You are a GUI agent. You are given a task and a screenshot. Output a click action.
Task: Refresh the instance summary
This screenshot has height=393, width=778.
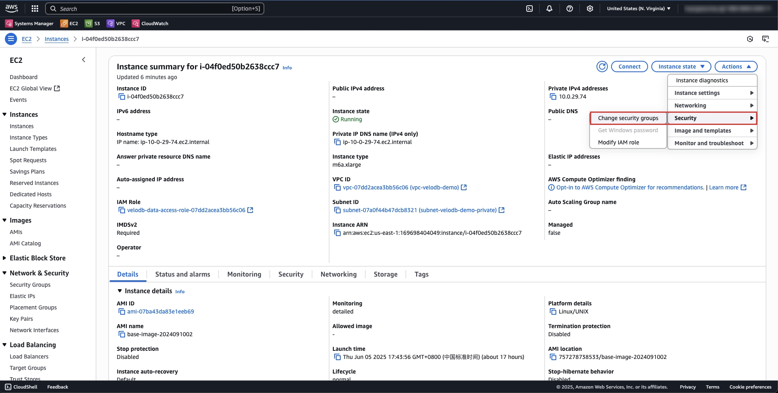click(x=602, y=67)
